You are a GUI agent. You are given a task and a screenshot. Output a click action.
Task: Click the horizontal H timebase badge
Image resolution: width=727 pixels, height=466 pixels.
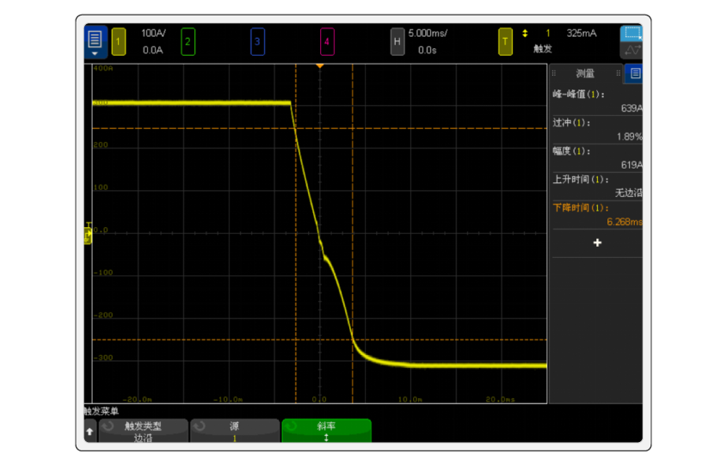point(397,41)
